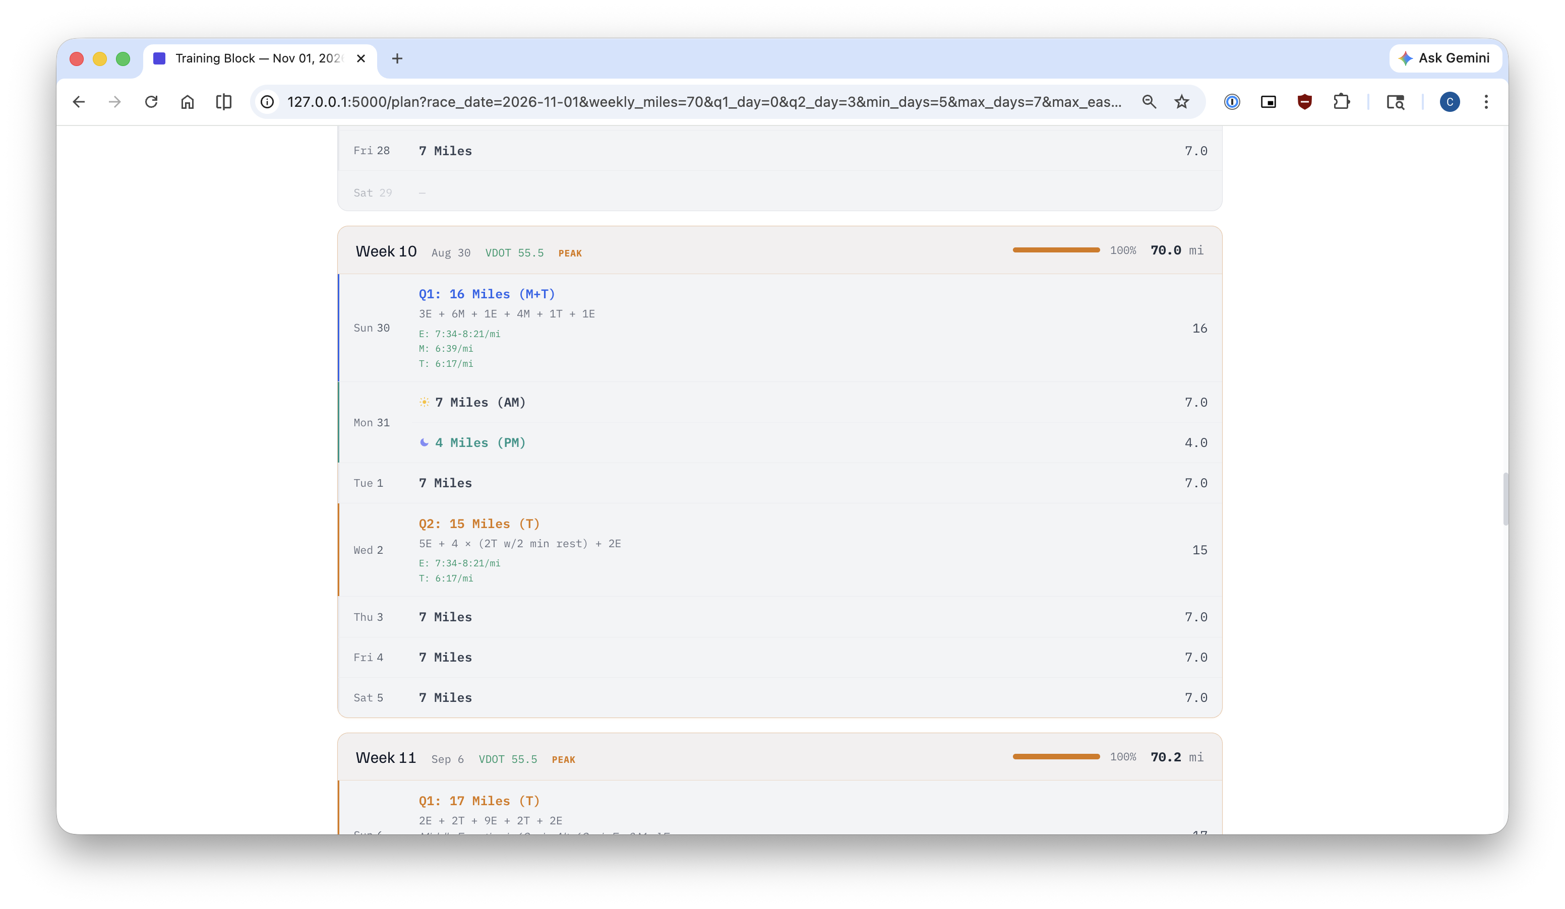Image resolution: width=1565 pixels, height=909 pixels.
Task: Go to the browser home page
Action: coord(188,102)
